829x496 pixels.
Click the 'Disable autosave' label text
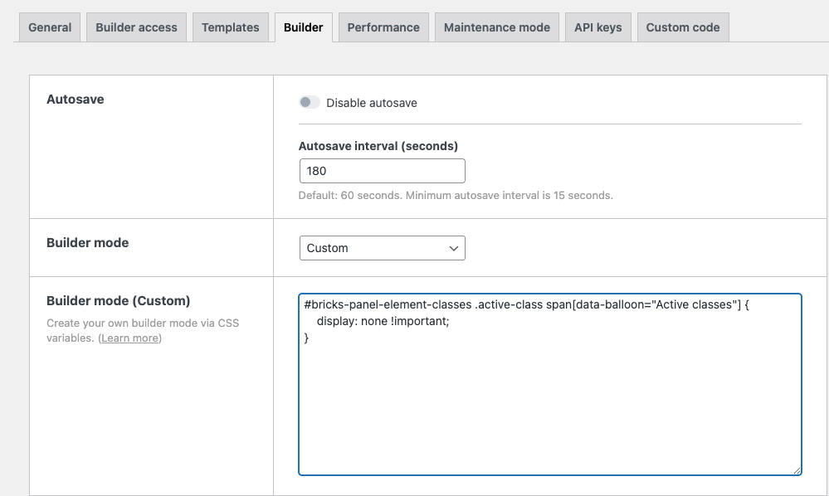(x=372, y=103)
